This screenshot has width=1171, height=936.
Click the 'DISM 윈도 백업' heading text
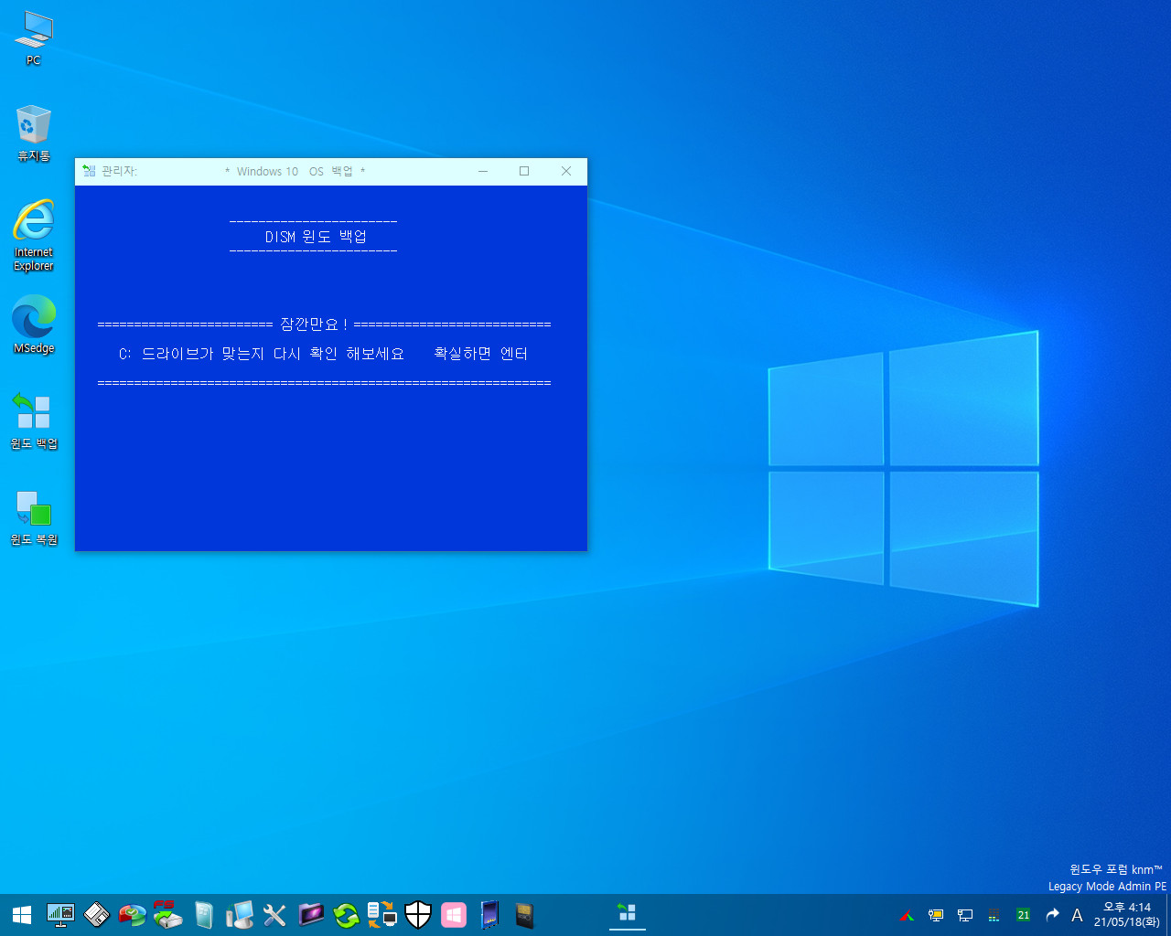(x=316, y=237)
